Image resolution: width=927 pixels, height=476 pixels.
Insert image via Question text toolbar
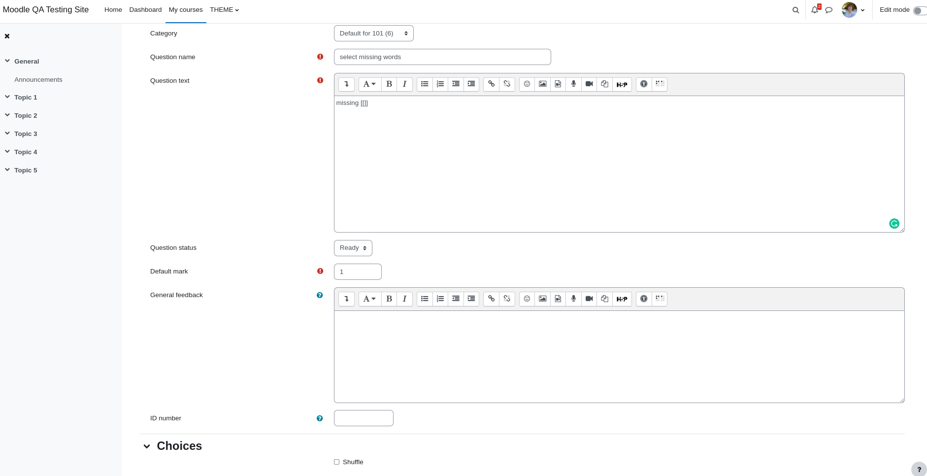(542, 84)
